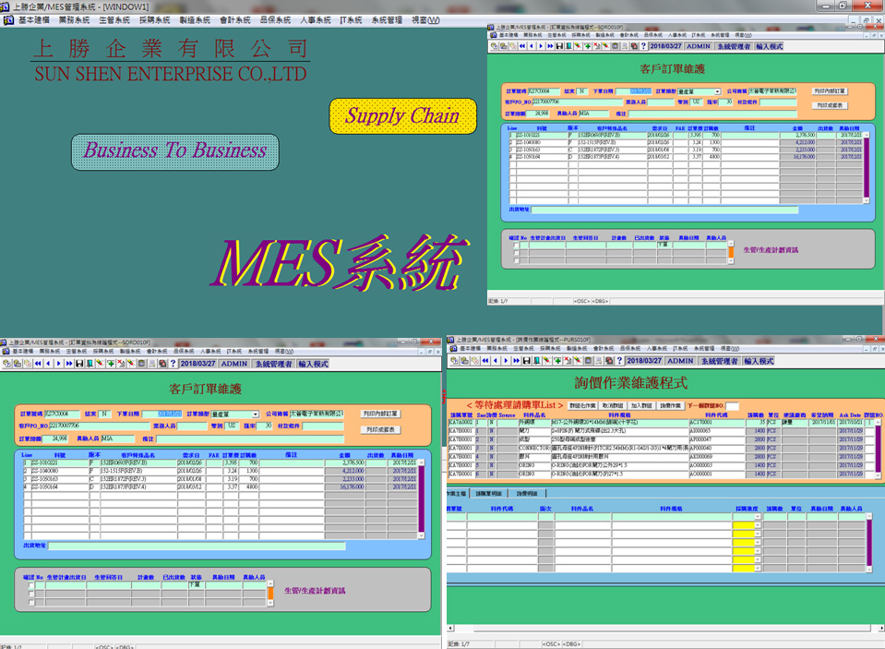Open 訂單類型 dropdown in upper order window
The image size is (885, 649).
[x=717, y=91]
